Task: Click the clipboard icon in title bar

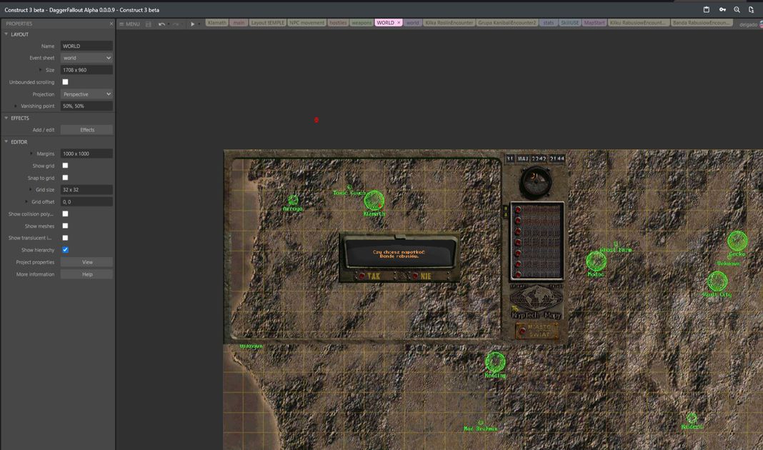Action: click(707, 10)
